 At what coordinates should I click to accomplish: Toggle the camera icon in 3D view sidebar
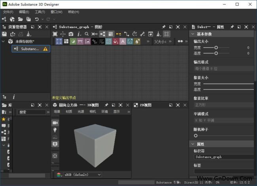point(55,123)
